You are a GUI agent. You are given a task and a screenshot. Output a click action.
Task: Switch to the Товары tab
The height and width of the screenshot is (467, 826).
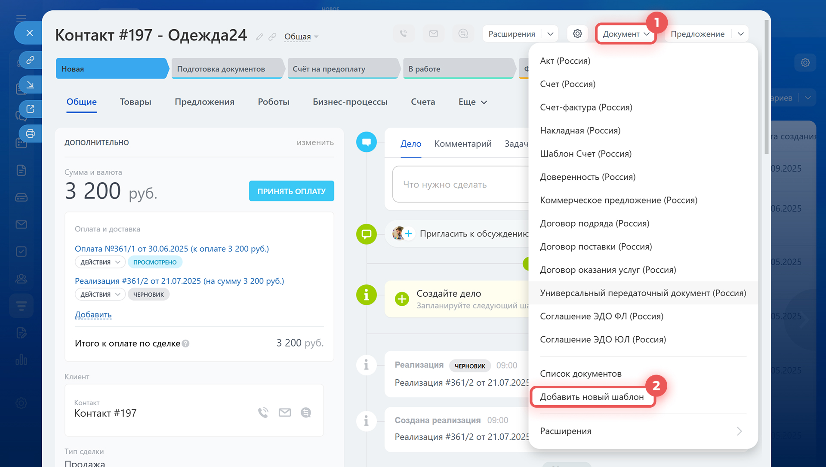point(136,102)
